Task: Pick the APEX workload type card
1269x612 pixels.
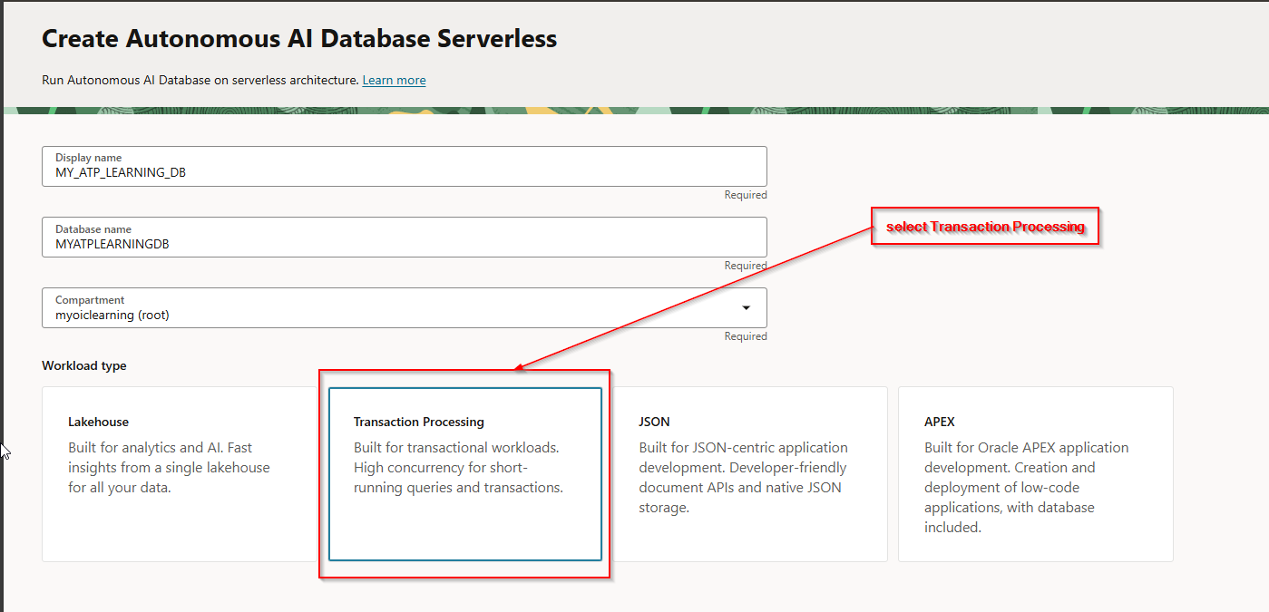Action: click(x=1035, y=474)
